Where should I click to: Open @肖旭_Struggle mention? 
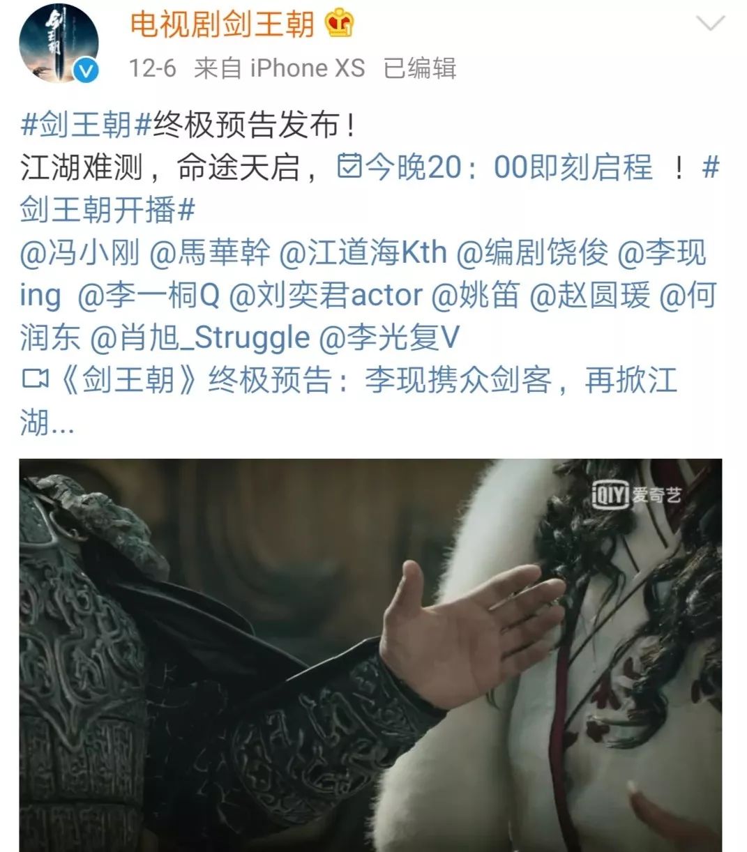point(199,337)
